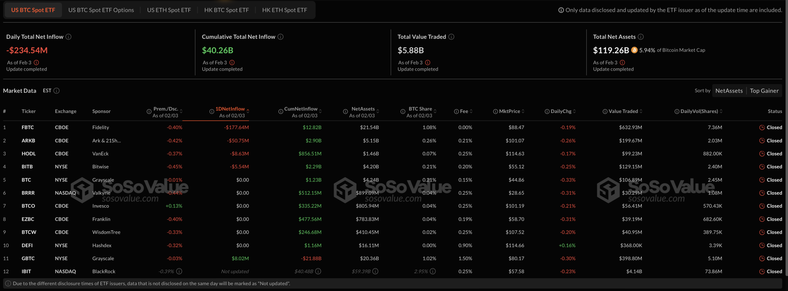Click GBTC's $8.02M net inflow cell
This screenshot has height=291, width=788.
(240, 259)
